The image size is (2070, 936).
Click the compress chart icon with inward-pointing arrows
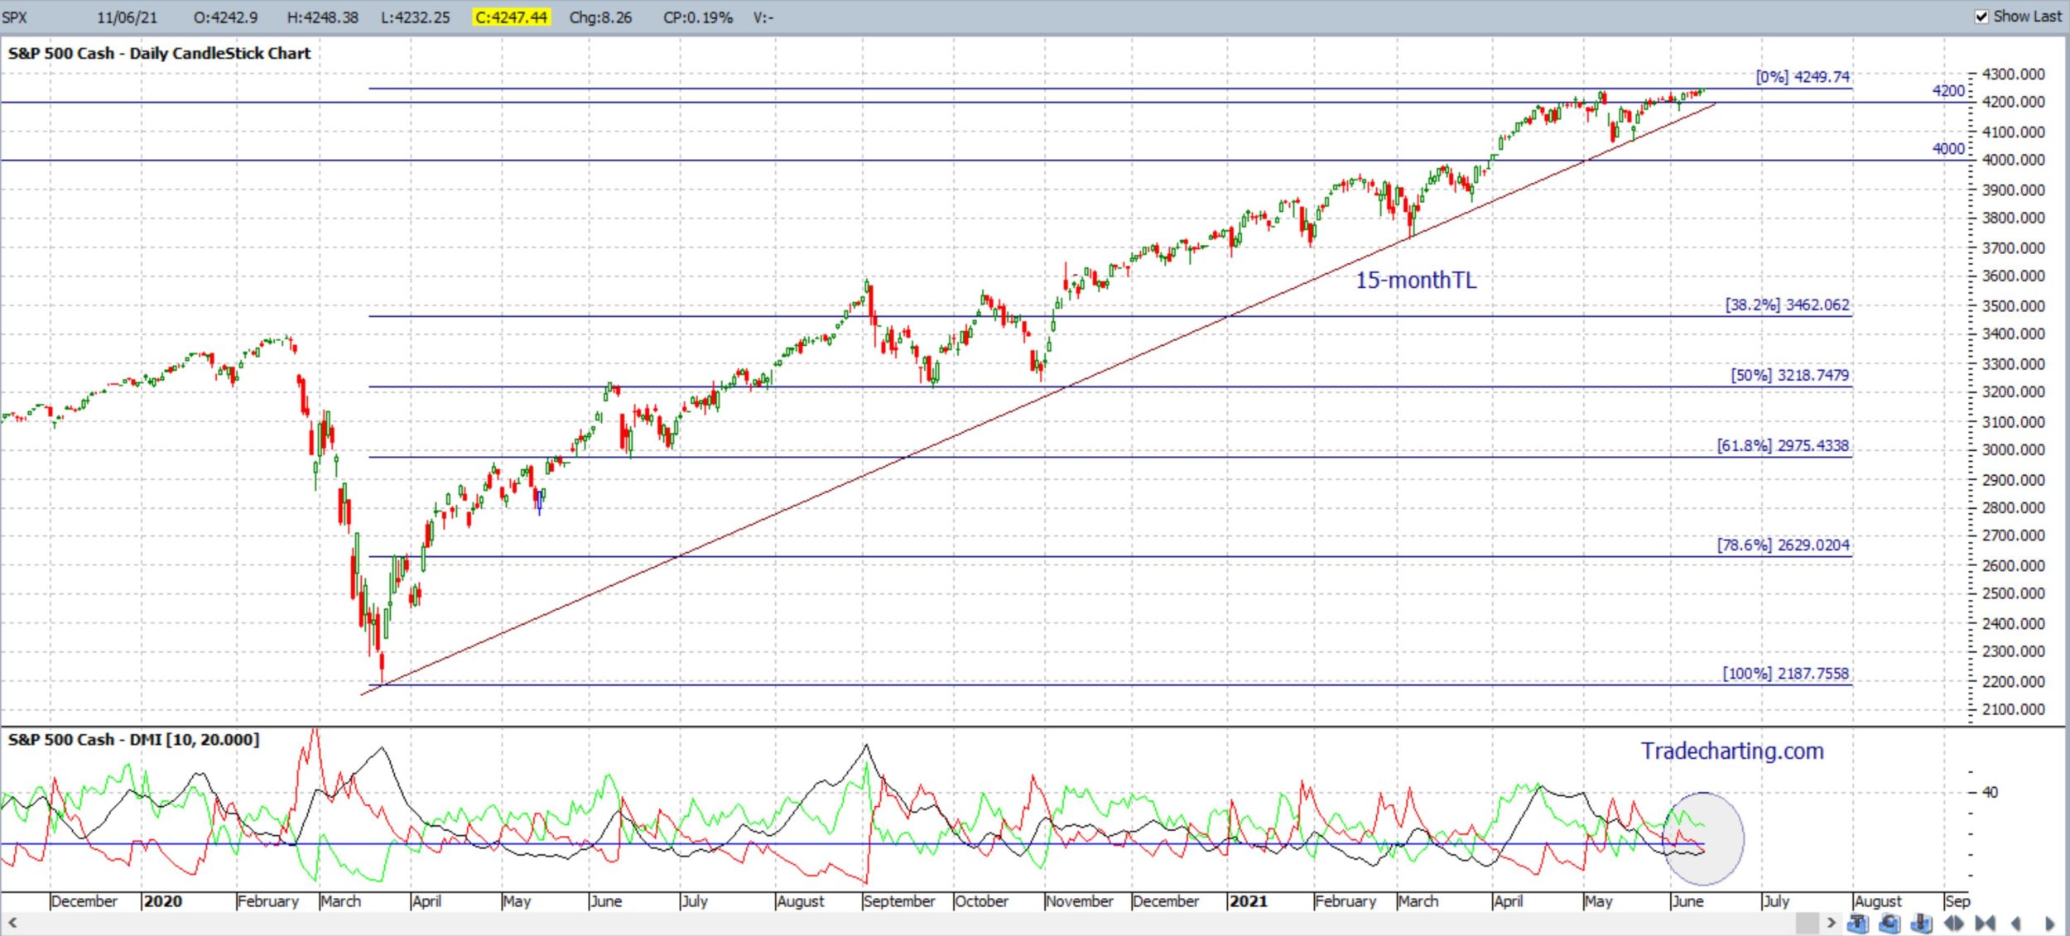pyautogui.click(x=1985, y=923)
